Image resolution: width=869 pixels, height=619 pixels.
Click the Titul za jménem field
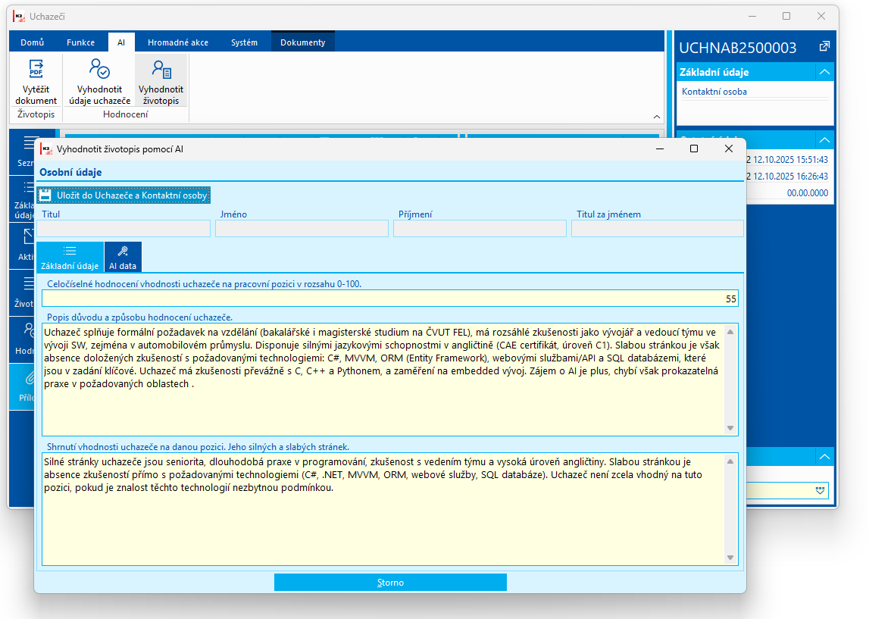click(x=658, y=228)
